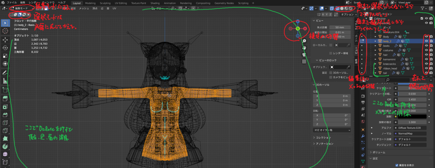Toggle the Collection exclude checkbox

pyautogui.click(x=421, y=18)
